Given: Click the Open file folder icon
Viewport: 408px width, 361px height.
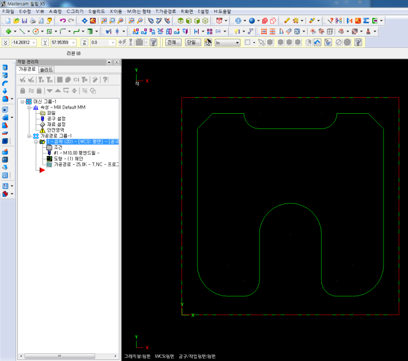Looking at the screenshot, I should coord(16,21).
